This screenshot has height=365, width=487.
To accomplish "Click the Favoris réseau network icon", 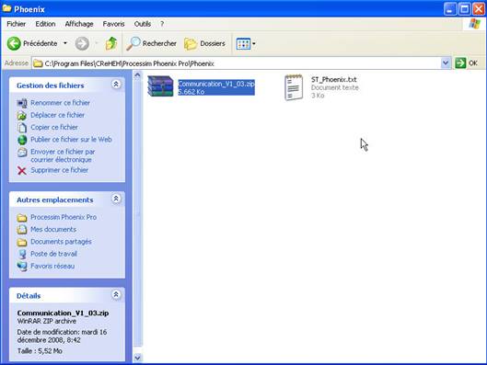I will point(22,267).
